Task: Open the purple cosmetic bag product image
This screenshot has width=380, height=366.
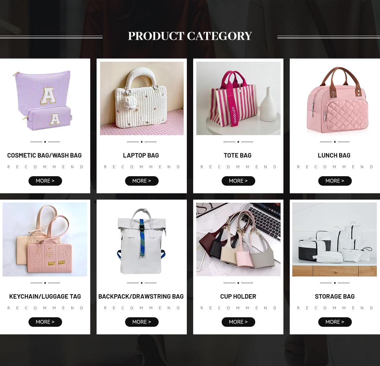Action: [45, 98]
